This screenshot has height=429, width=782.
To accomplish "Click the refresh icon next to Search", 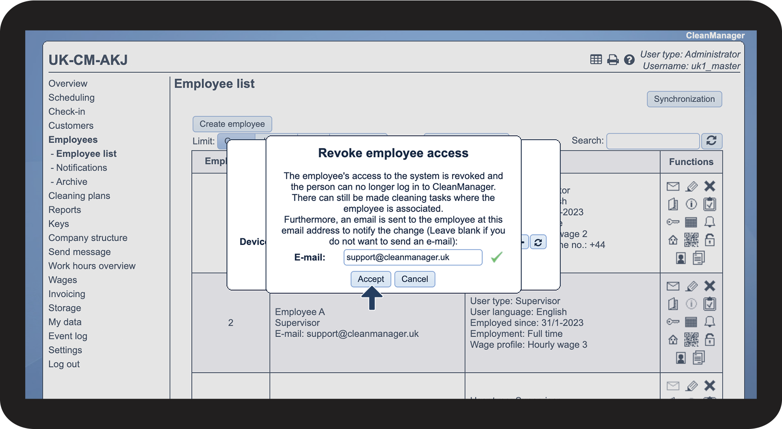I will 712,141.
